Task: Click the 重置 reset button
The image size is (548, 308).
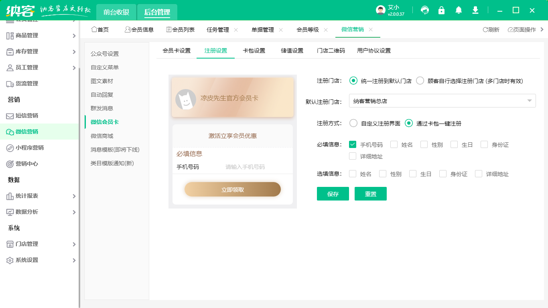Action: (x=370, y=194)
